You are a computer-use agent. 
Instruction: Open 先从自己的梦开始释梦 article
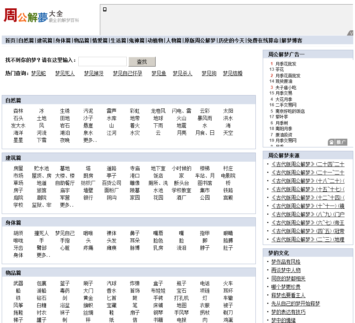coord(296,304)
